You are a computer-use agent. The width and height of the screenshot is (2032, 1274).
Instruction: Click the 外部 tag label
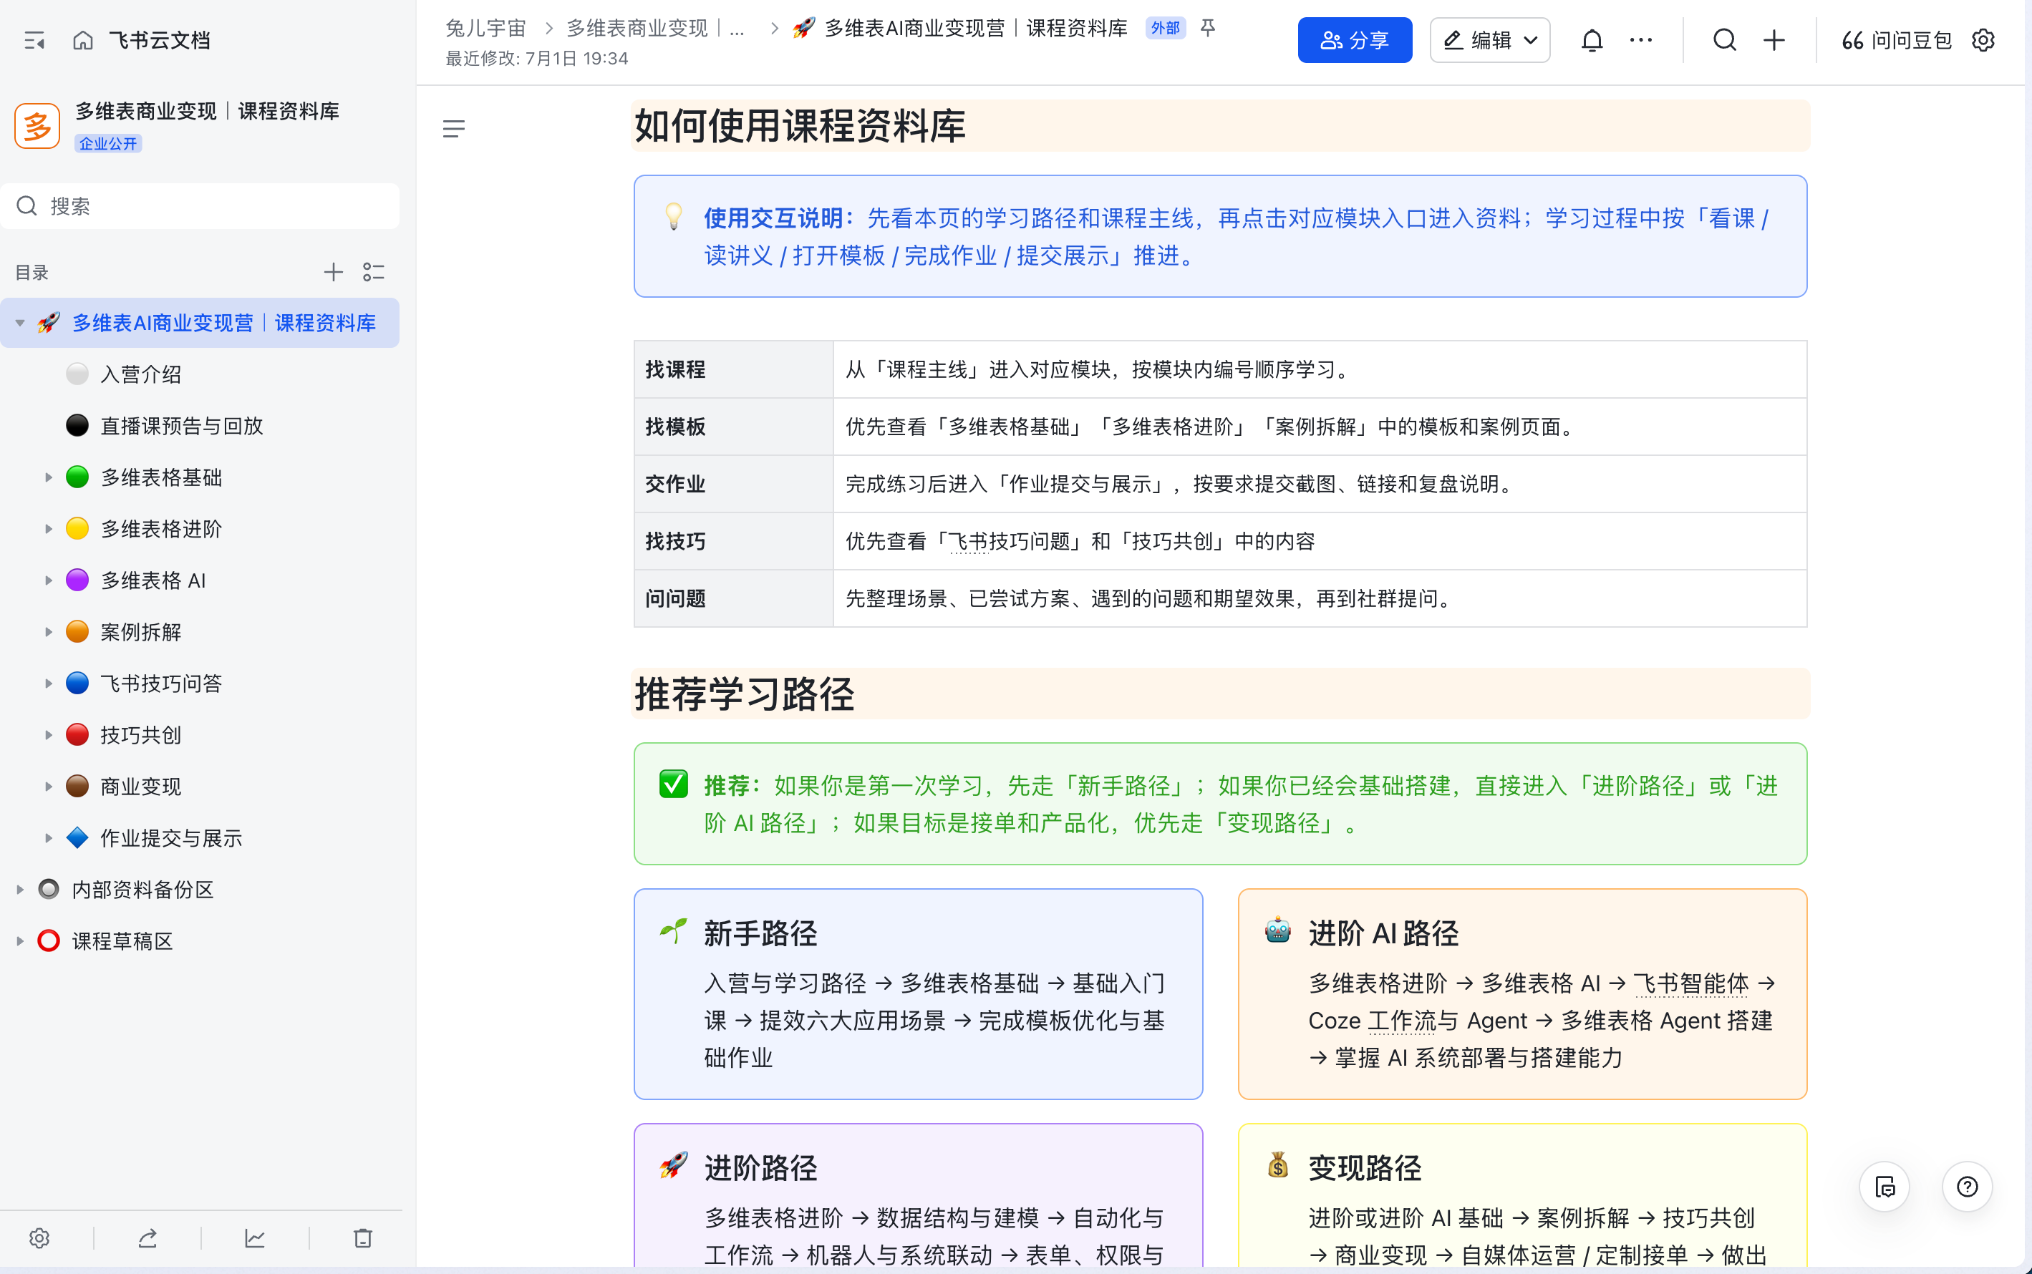tap(1166, 28)
